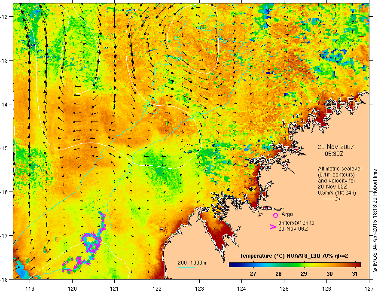The width and height of the screenshot is (378, 292).
Task: Click the latitude axis label -17
Action: click(5, 236)
